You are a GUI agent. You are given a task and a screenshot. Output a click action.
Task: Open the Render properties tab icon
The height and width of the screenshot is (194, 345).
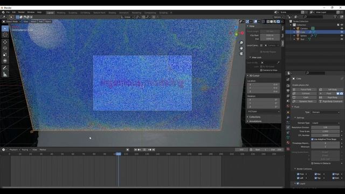pyautogui.click(x=288, y=86)
